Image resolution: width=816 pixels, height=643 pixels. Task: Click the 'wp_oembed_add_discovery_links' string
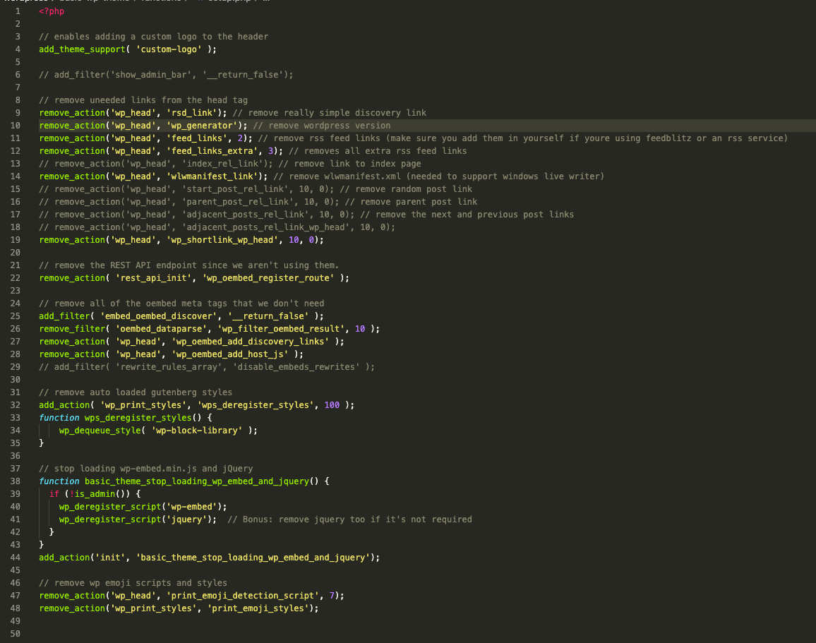coord(251,342)
